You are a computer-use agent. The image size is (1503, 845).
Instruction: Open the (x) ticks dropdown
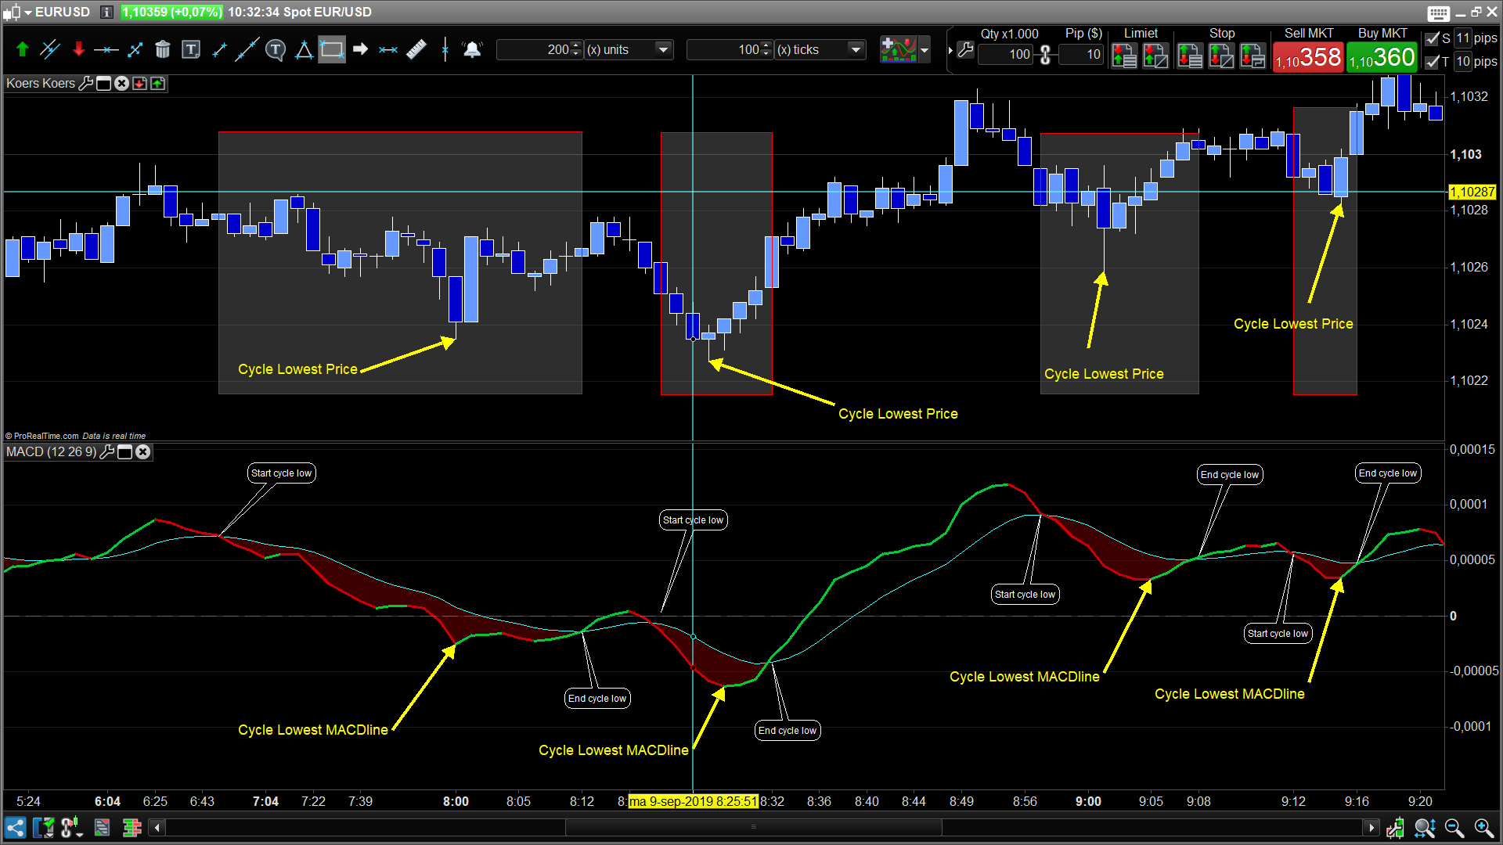856,50
